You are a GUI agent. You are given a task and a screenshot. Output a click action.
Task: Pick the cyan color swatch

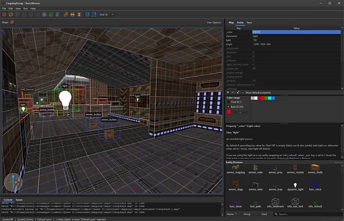pos(269,98)
